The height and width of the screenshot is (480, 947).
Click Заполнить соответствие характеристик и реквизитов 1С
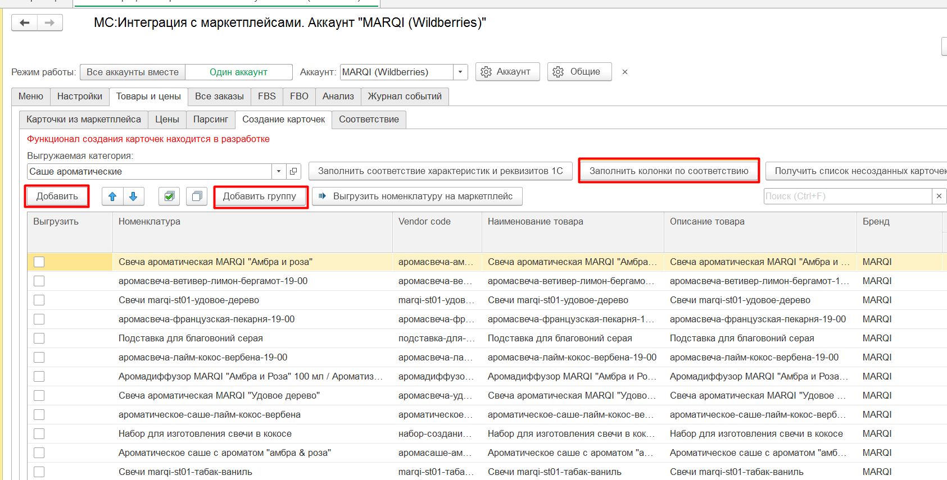pos(441,171)
